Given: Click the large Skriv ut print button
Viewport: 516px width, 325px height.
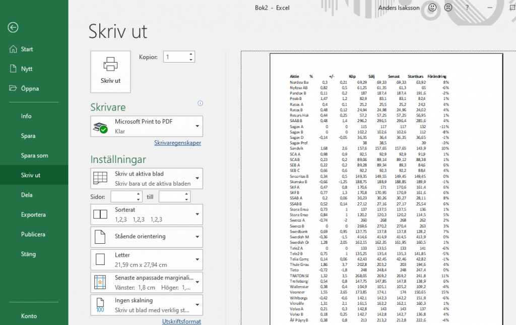Looking at the screenshot, I should coord(110,72).
